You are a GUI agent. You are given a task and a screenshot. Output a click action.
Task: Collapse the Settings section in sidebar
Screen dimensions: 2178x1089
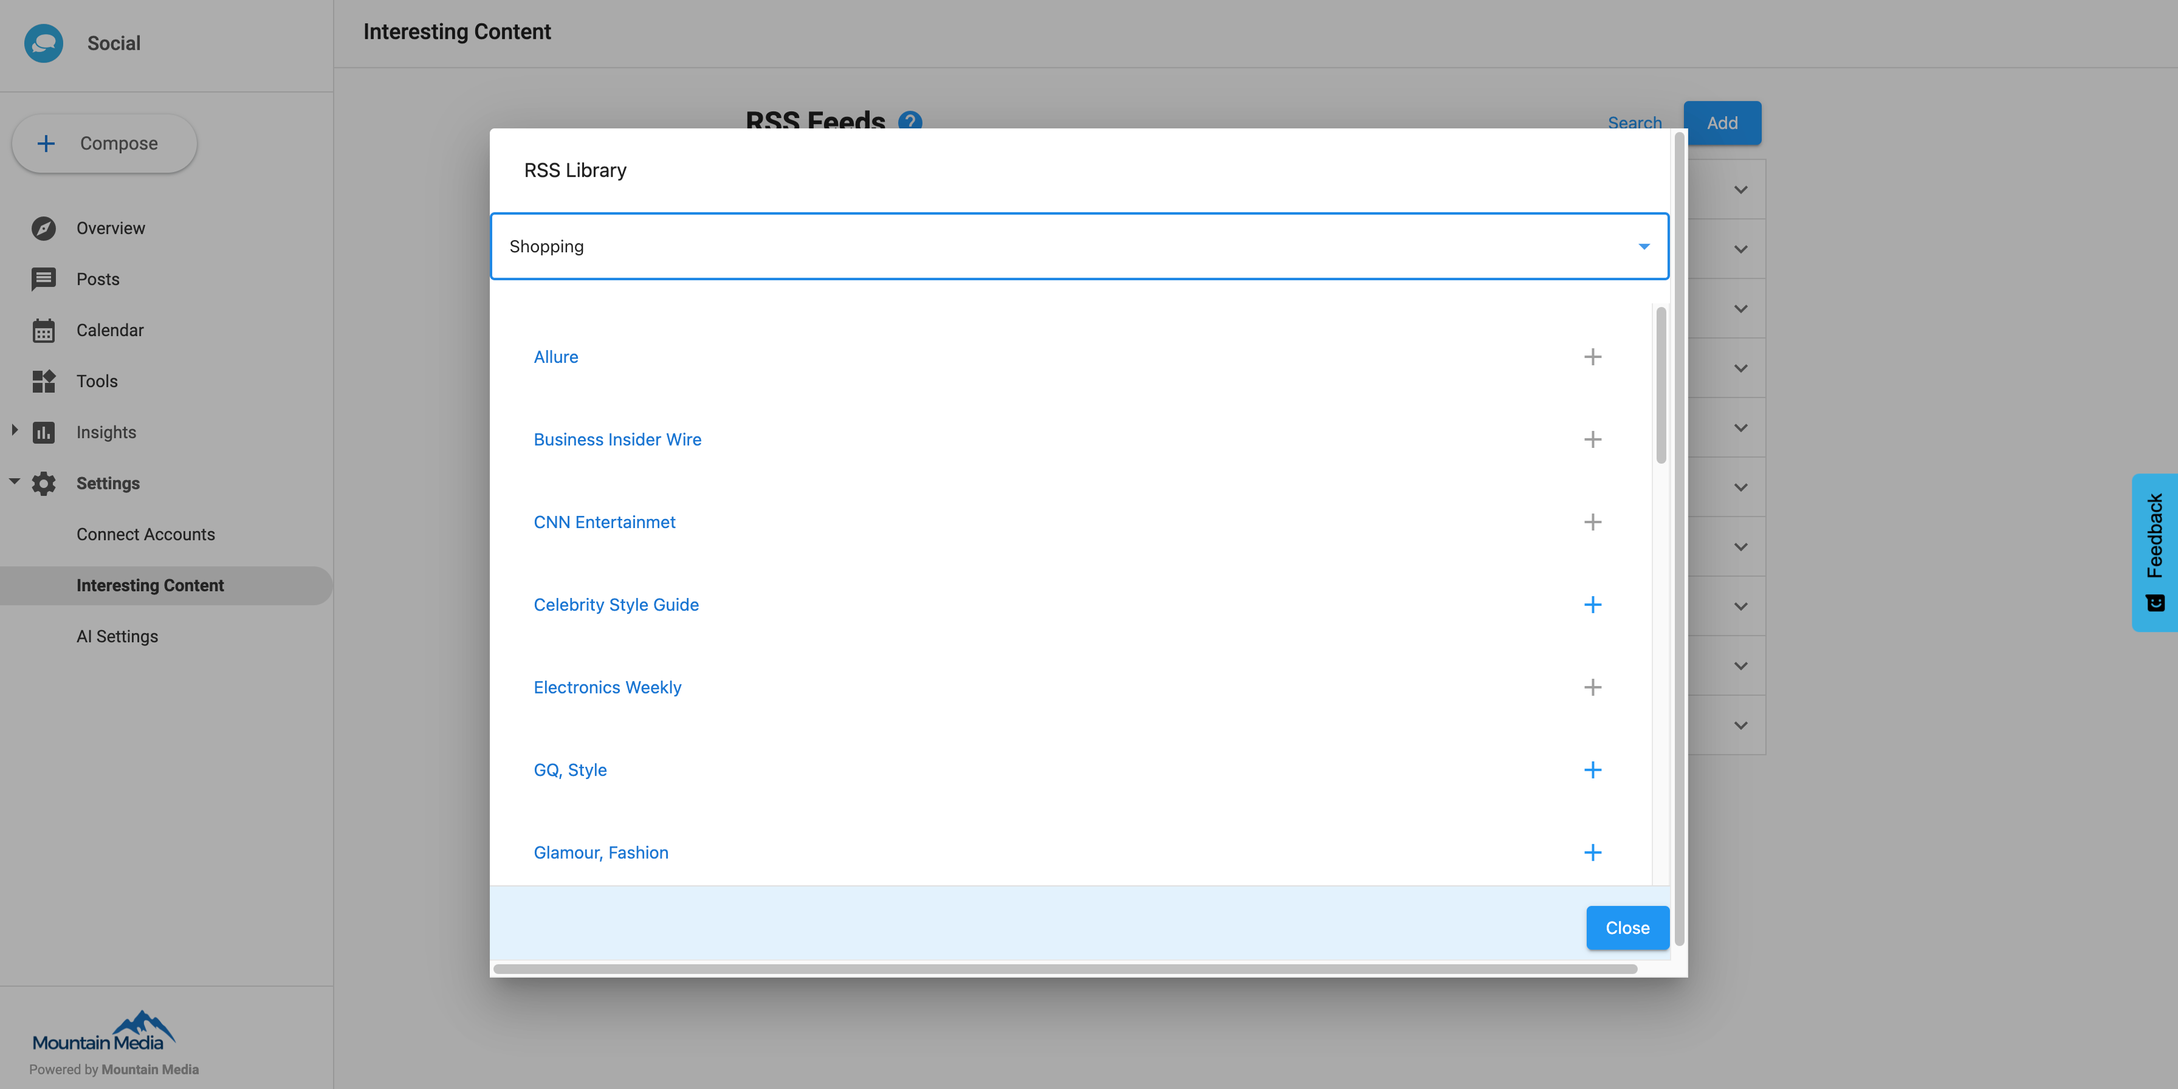(x=13, y=481)
